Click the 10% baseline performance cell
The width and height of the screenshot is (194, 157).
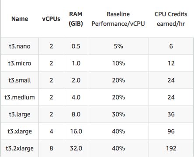tap(118, 63)
